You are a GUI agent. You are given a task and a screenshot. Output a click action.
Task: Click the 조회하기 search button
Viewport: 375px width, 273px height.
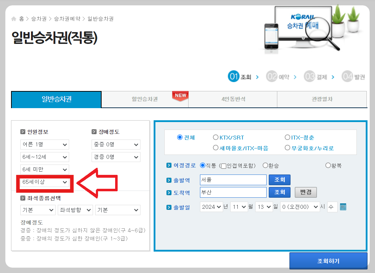328,261
